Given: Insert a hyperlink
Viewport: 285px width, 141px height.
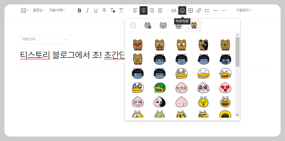Looking at the screenshot, I should pyautogui.click(x=199, y=11).
